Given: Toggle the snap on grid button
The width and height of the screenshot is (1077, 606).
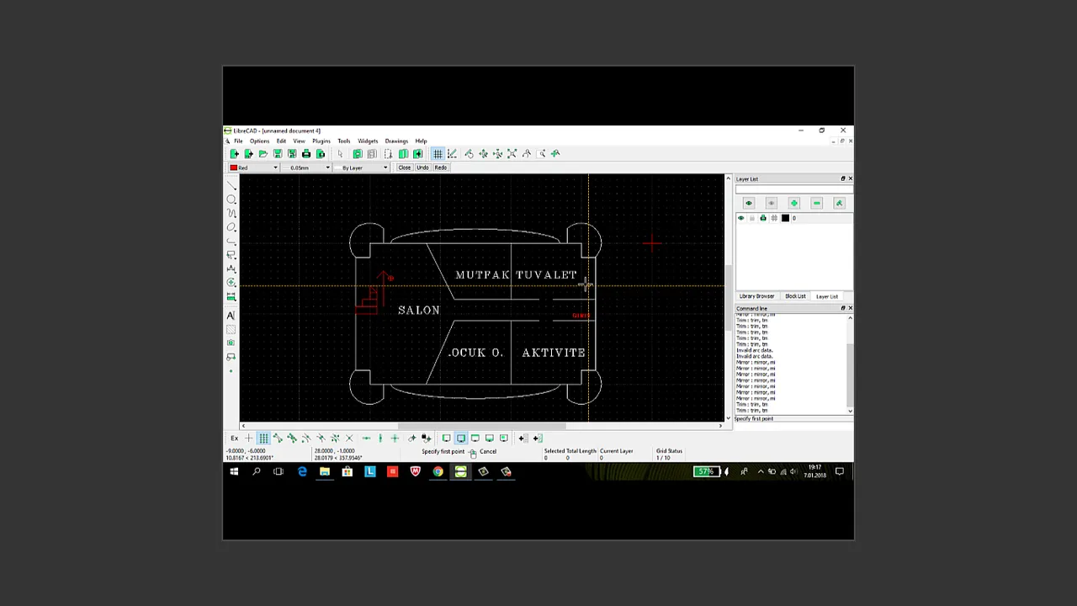Looking at the screenshot, I should [263, 439].
